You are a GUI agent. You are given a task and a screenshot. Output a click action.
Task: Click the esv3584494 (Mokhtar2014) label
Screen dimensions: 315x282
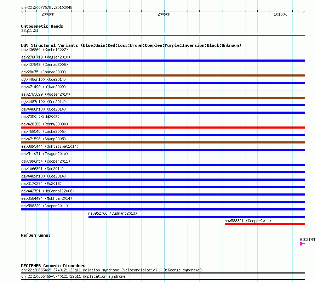[47, 198]
